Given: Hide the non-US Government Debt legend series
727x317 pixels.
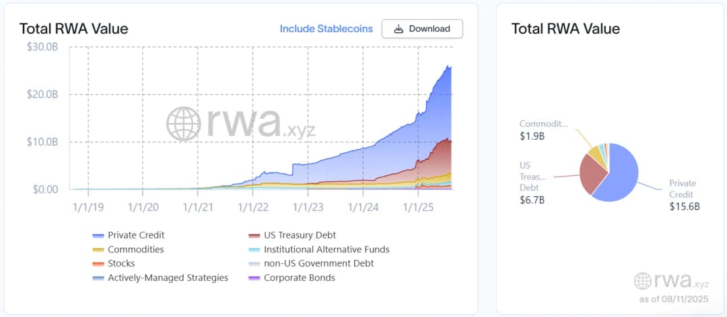Looking at the screenshot, I should click(x=318, y=263).
